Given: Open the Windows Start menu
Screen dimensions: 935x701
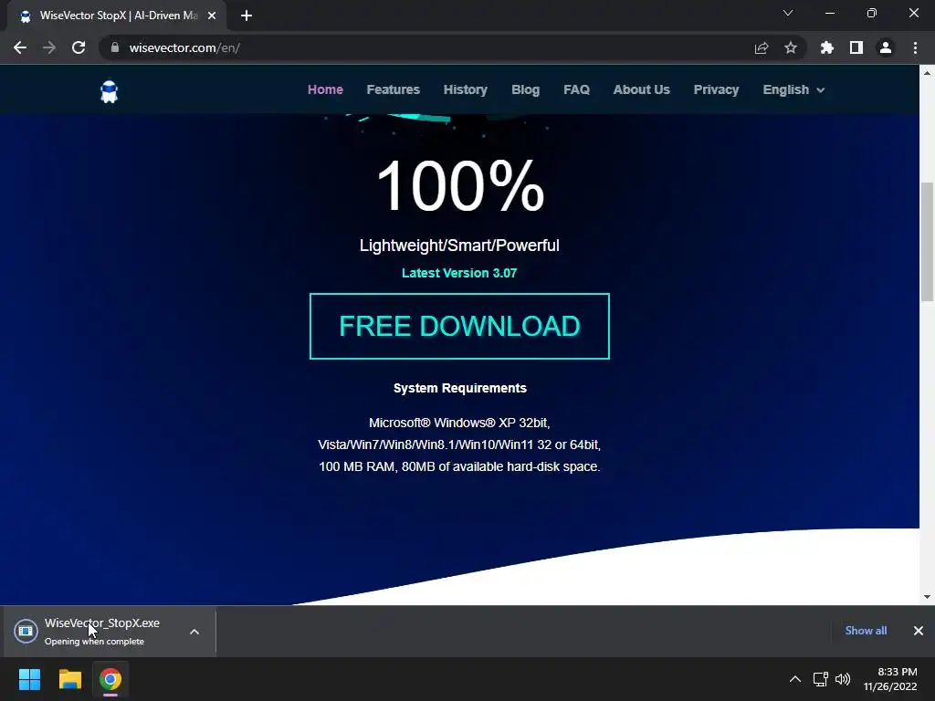Looking at the screenshot, I should tap(29, 679).
